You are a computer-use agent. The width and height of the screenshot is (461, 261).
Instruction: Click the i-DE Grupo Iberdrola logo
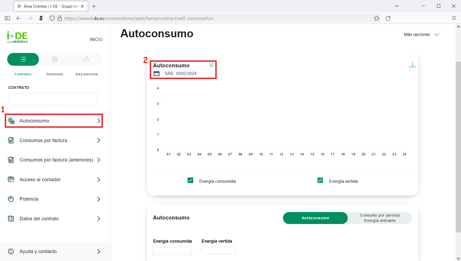(x=17, y=37)
